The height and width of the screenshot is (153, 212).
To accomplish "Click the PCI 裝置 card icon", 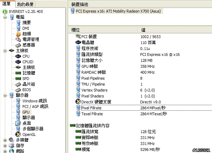I will pos(78,36).
